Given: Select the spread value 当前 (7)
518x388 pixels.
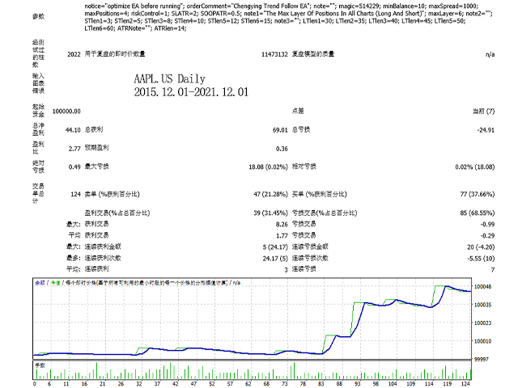Looking at the screenshot, I should point(484,112).
